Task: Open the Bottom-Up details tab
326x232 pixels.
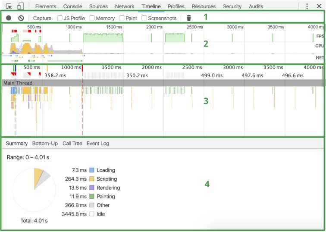Action: (45, 144)
